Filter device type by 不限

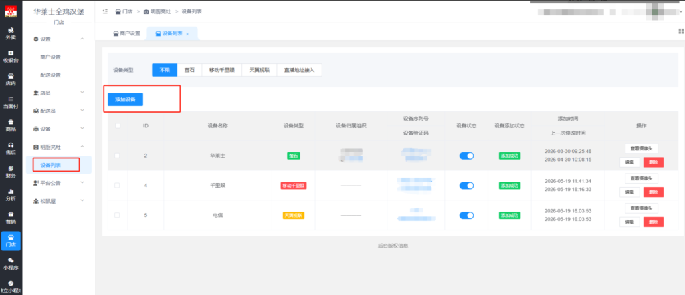165,70
